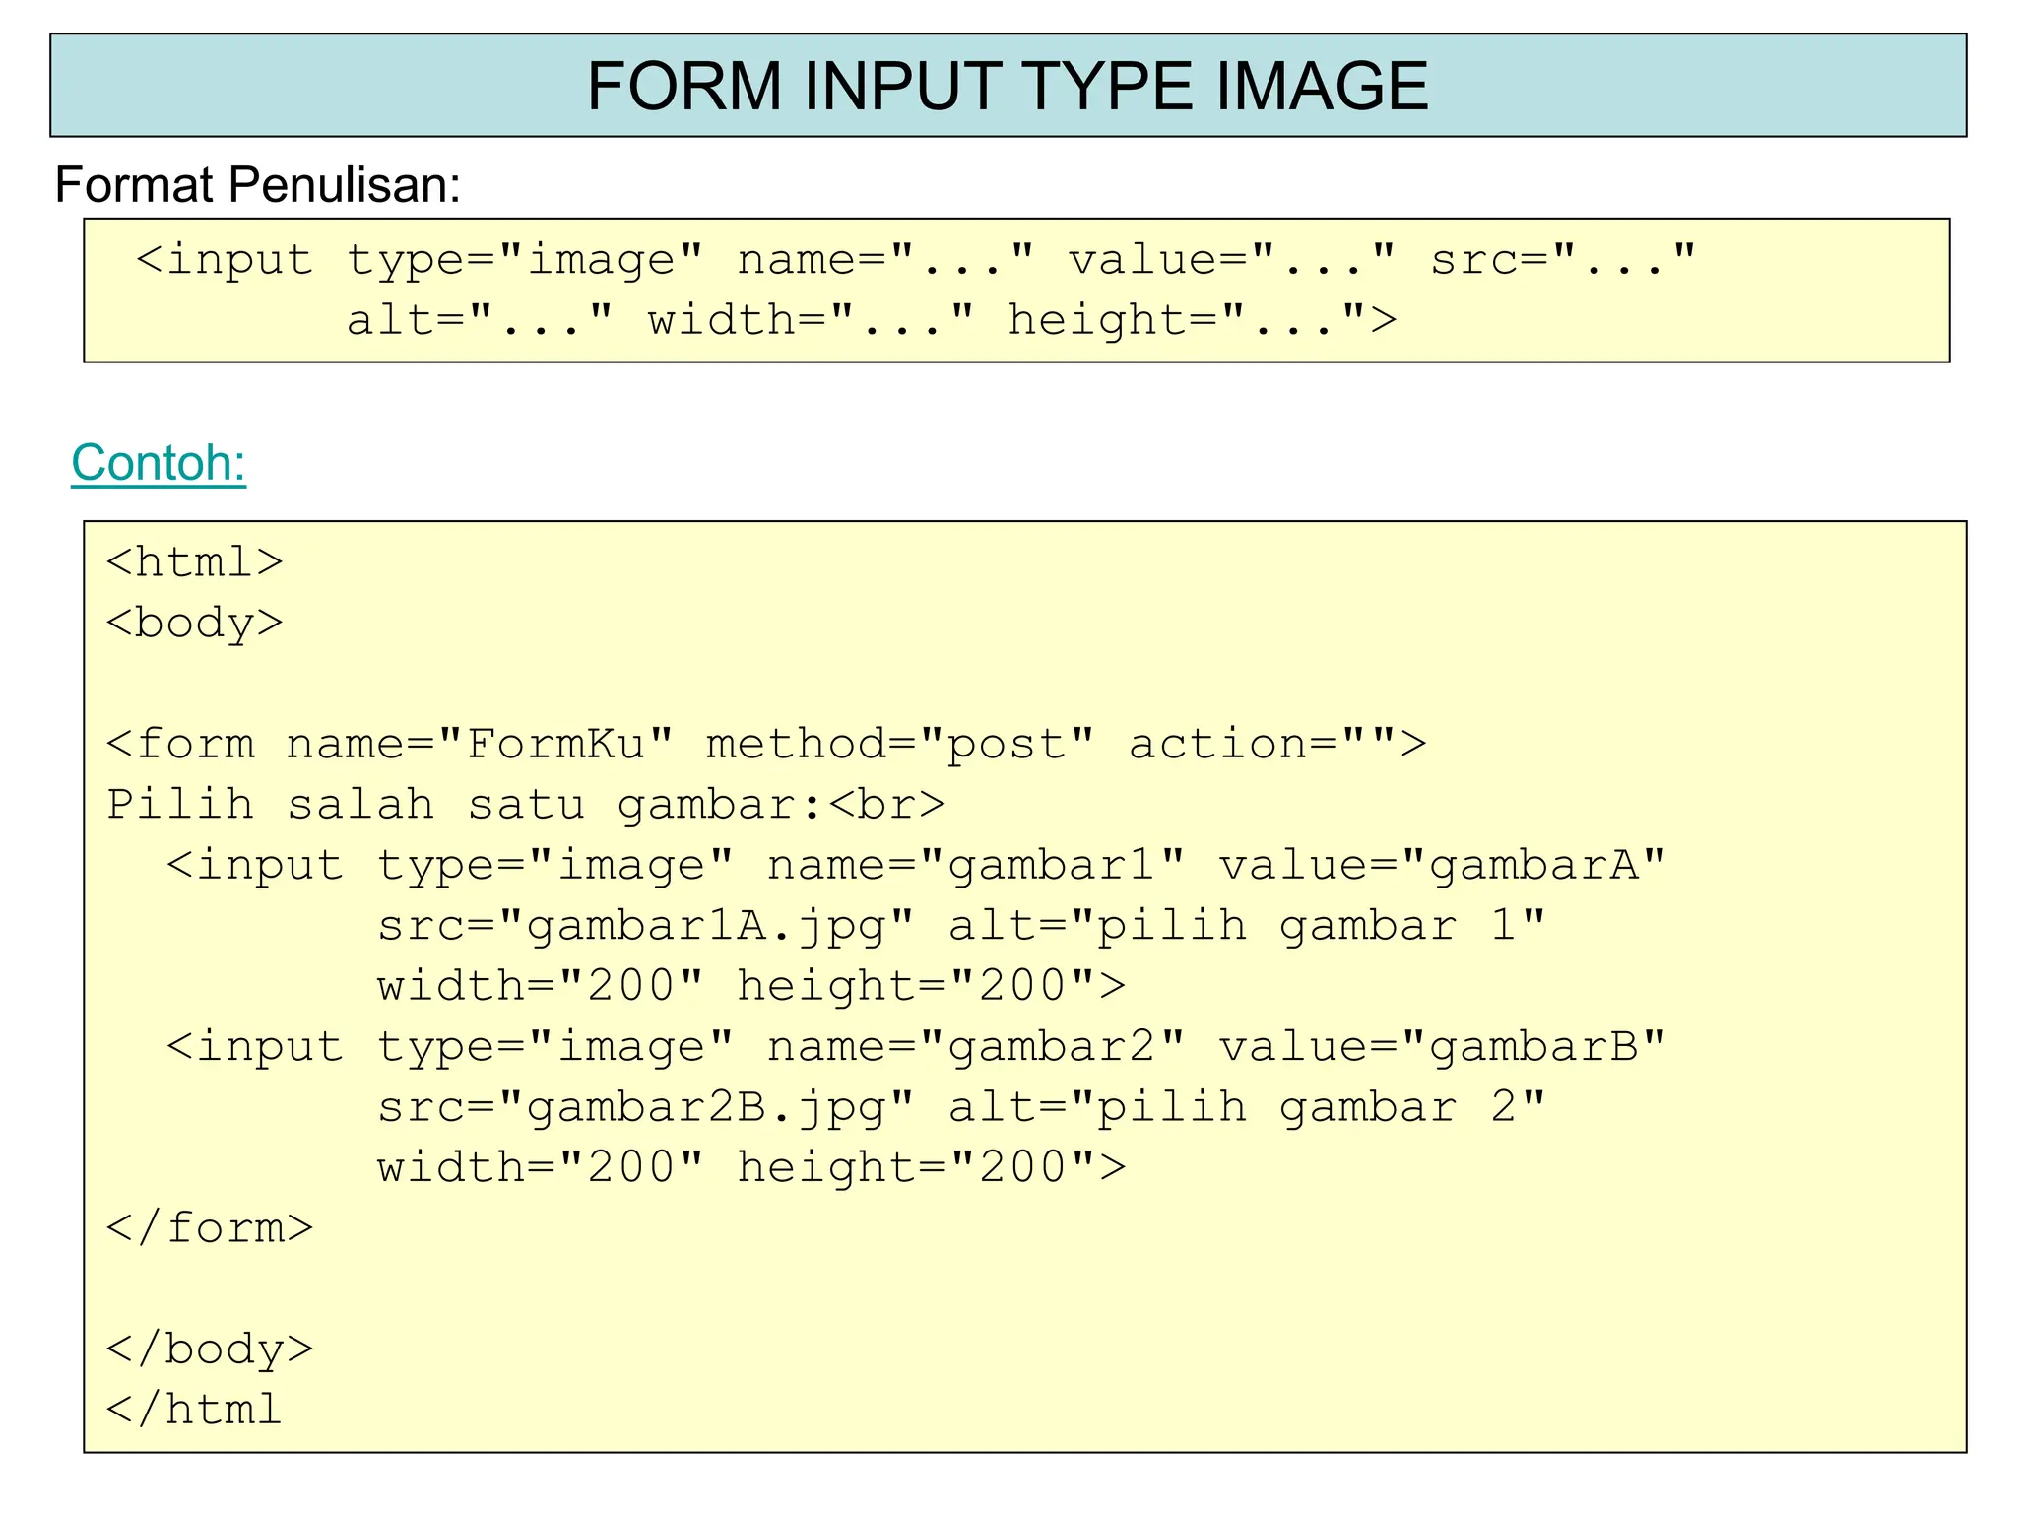Image resolution: width=2017 pixels, height=1513 pixels.
Task: Click name="gambar2" in second input tag
Action: 975,1046
